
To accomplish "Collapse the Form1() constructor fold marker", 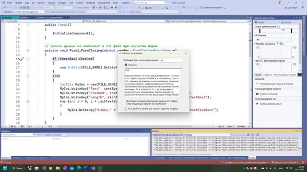I will [28, 25].
